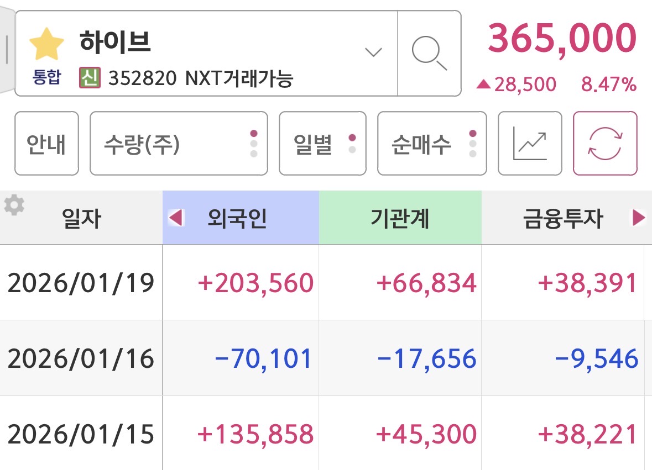Open table settings with the gear icon
This screenshot has height=470, width=652.
[x=14, y=205]
